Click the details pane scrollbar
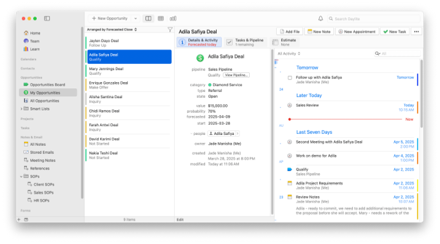440x244 pixels. click(272, 132)
